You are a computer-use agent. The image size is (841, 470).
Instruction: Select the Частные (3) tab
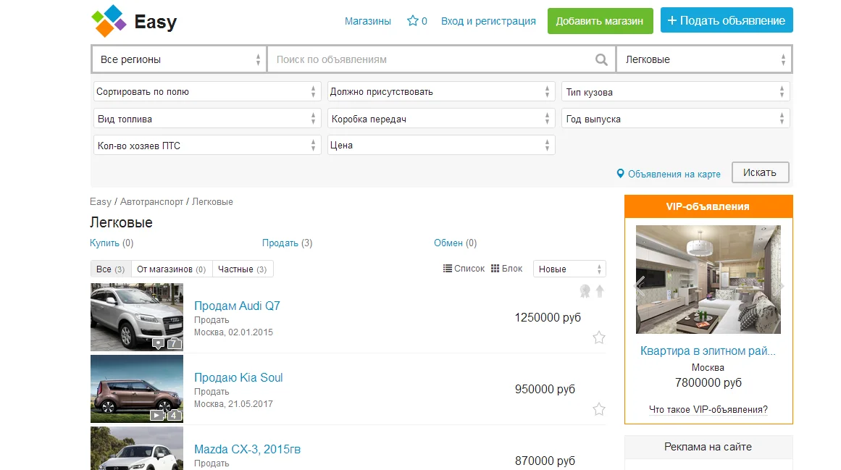click(243, 269)
